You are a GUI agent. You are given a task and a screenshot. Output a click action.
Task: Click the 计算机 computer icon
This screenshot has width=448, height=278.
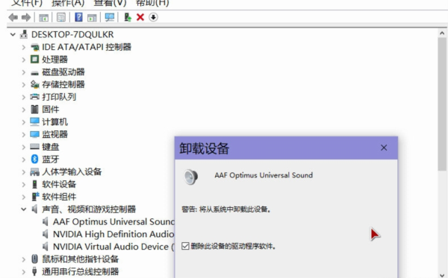pyautogui.click(x=34, y=121)
